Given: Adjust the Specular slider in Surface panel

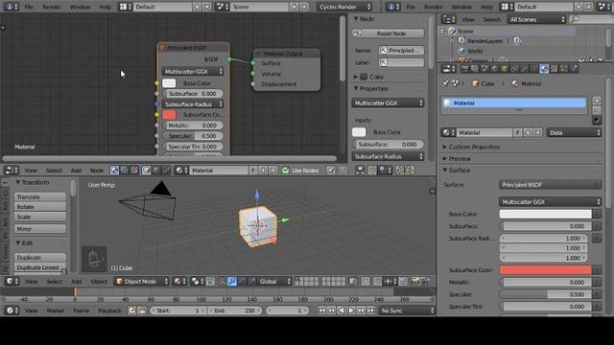Looking at the screenshot, I should click(546, 294).
